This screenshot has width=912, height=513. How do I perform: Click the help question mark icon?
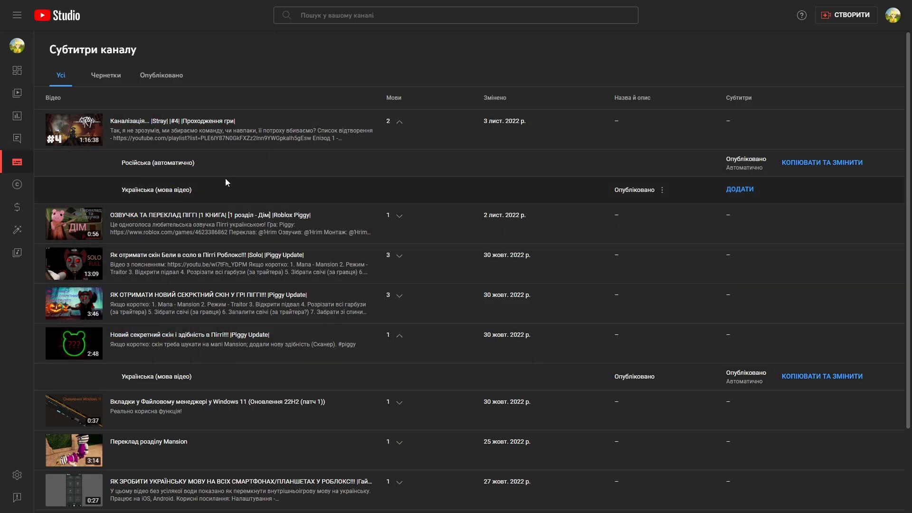[x=802, y=15]
